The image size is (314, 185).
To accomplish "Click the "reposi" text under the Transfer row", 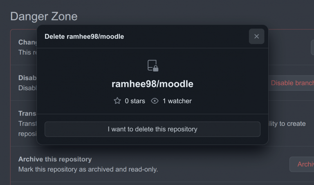I will [x=27, y=134].
